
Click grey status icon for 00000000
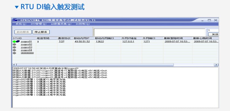click(x=14, y=53)
